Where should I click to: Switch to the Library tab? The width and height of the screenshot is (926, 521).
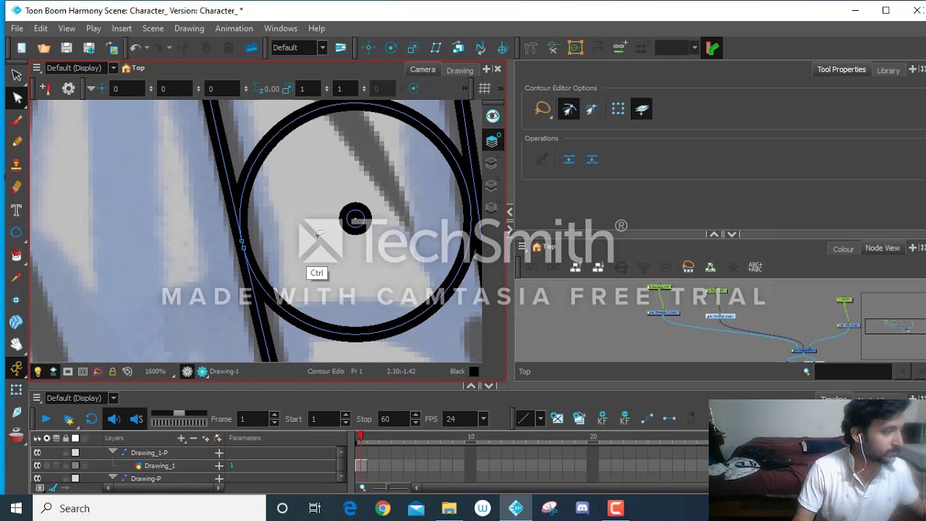888,70
